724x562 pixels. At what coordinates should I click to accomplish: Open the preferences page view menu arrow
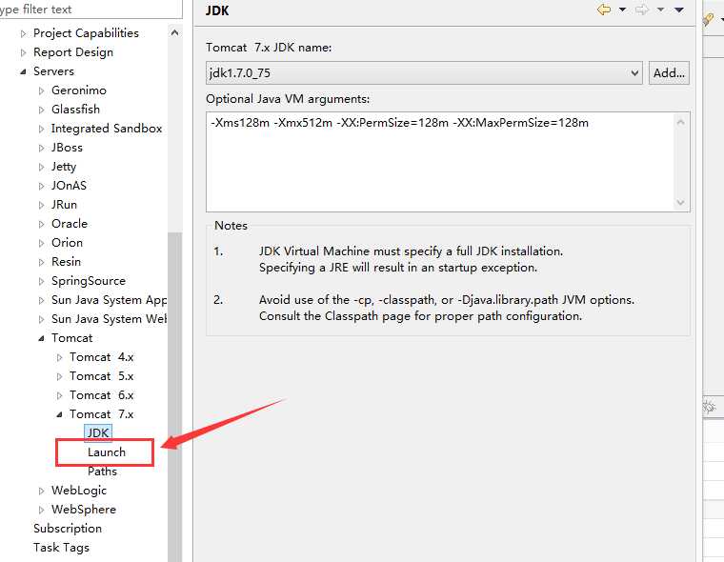678,10
